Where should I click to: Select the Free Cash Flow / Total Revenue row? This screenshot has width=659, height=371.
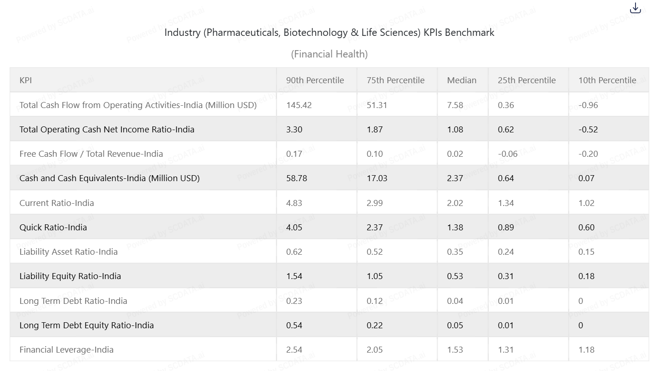pyautogui.click(x=91, y=154)
